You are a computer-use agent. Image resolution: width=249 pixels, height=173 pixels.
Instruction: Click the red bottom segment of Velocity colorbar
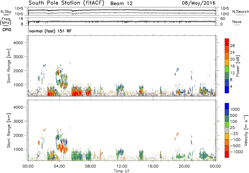tap(227, 155)
